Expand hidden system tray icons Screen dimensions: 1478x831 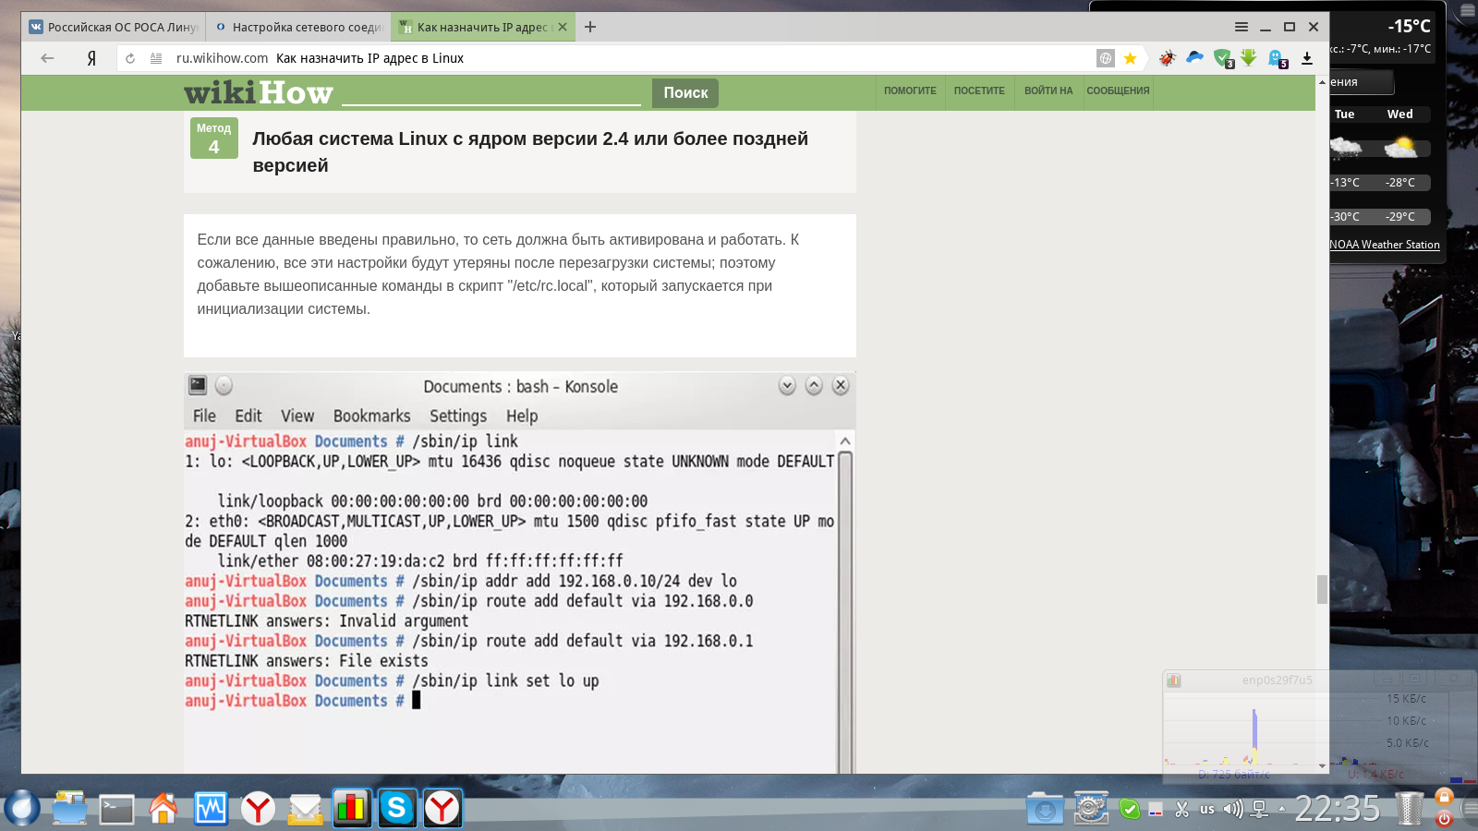(1281, 810)
